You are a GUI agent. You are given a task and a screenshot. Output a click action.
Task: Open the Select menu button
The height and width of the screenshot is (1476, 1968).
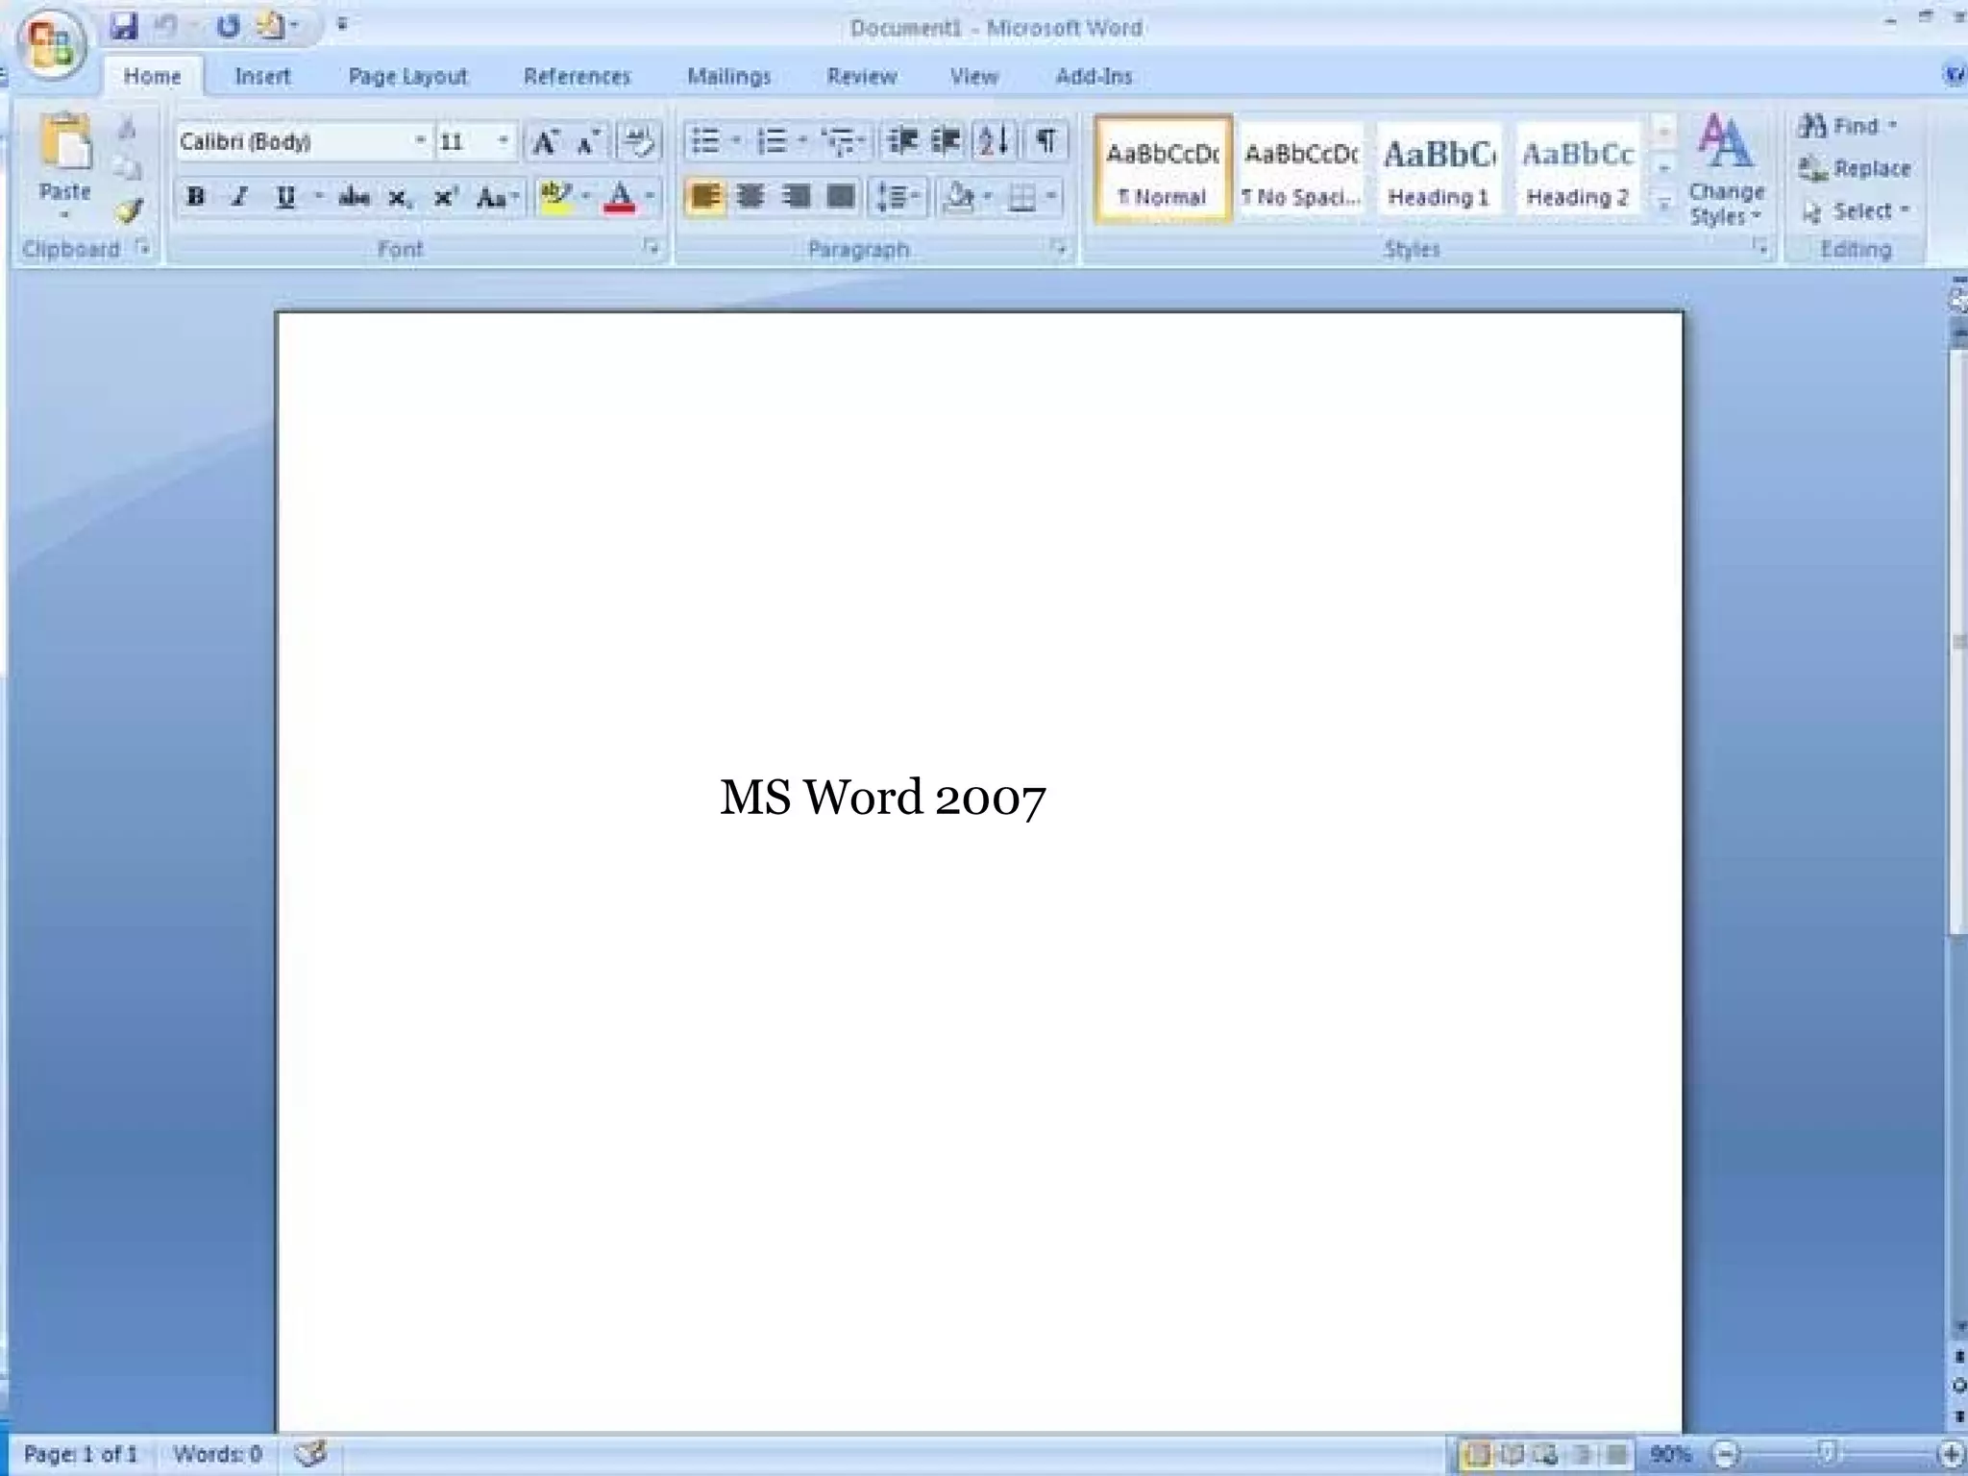(x=1856, y=211)
